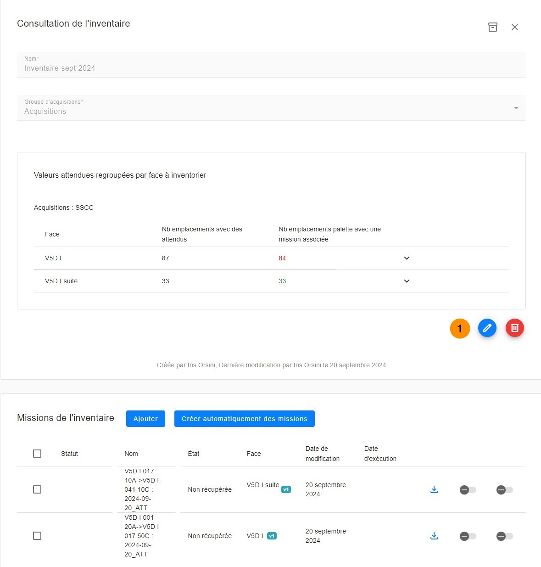Click Créer automatiquement des missions

tap(244, 419)
